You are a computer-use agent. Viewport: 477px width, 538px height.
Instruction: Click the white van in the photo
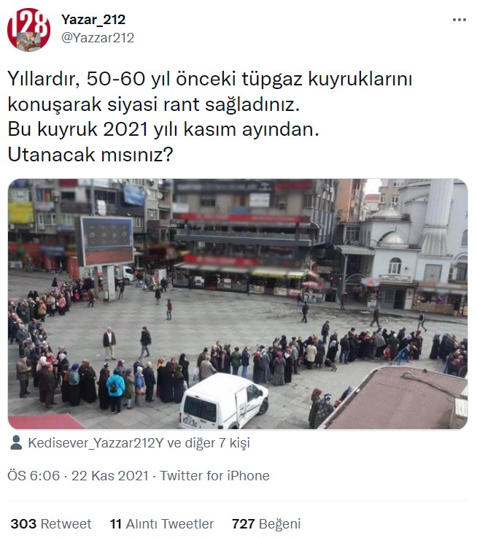[x=224, y=401]
